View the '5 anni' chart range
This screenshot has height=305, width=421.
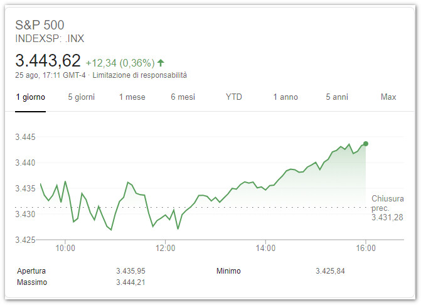[x=337, y=97]
